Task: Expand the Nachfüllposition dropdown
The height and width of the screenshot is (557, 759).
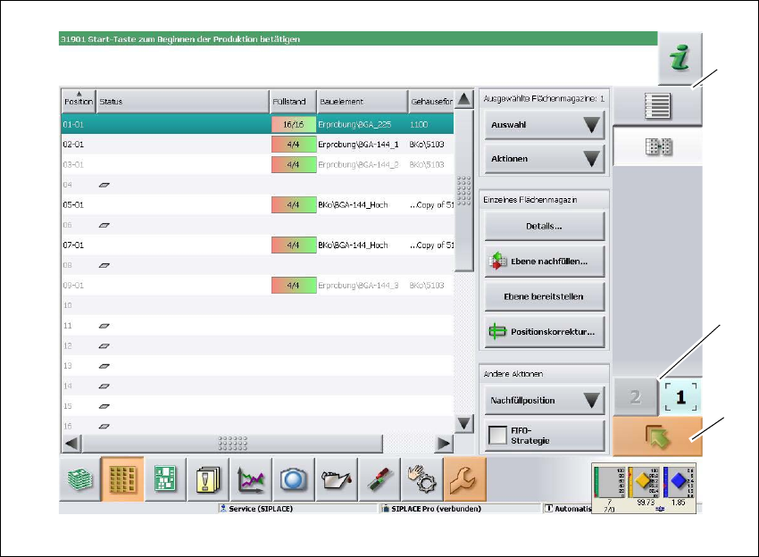Action: pos(545,400)
